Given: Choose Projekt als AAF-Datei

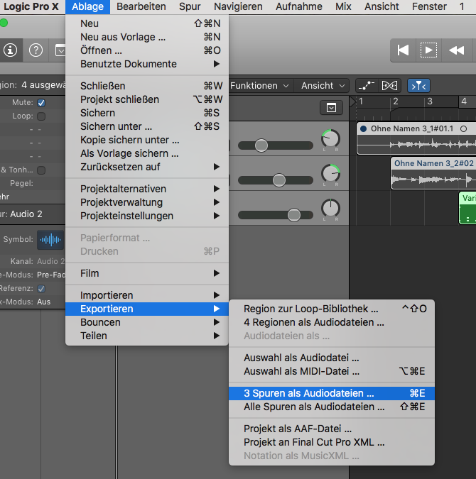Looking at the screenshot, I should coord(332,429).
